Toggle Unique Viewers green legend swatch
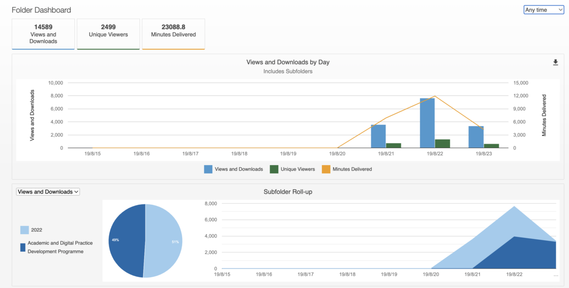Viewport: 569px width, 288px height. (x=274, y=169)
